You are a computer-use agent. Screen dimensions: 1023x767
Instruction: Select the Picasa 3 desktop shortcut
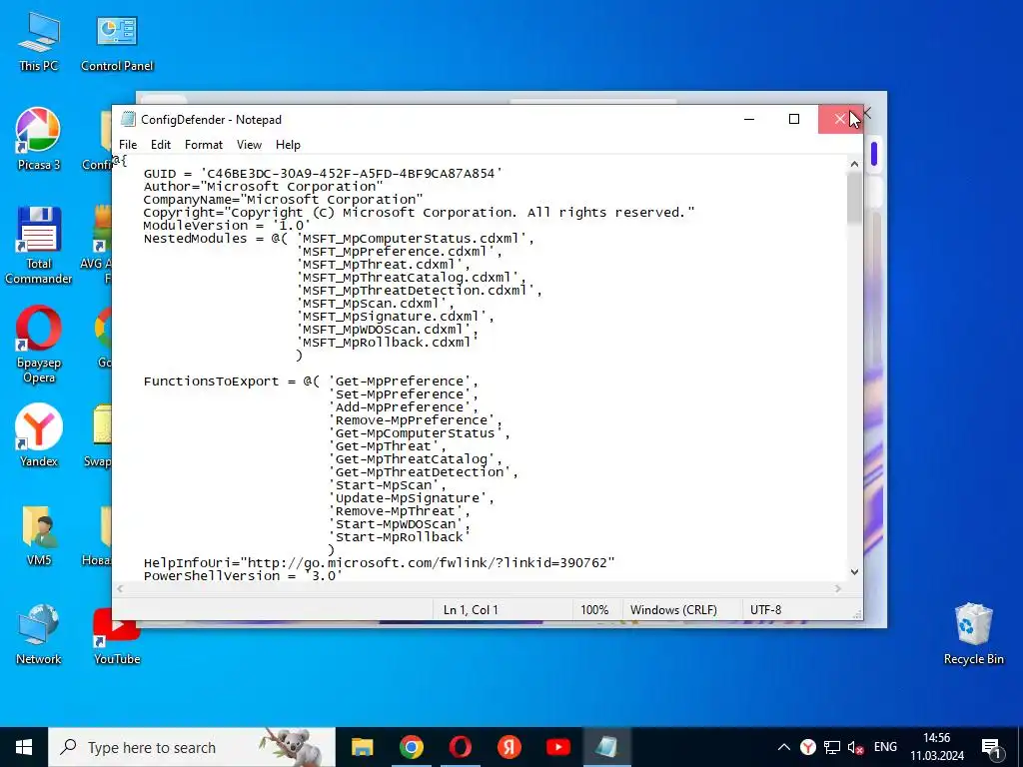(39, 140)
